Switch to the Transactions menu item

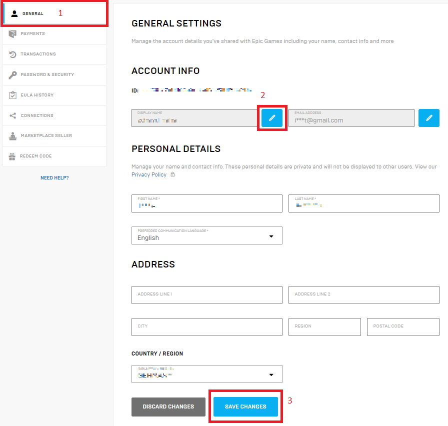pos(38,54)
